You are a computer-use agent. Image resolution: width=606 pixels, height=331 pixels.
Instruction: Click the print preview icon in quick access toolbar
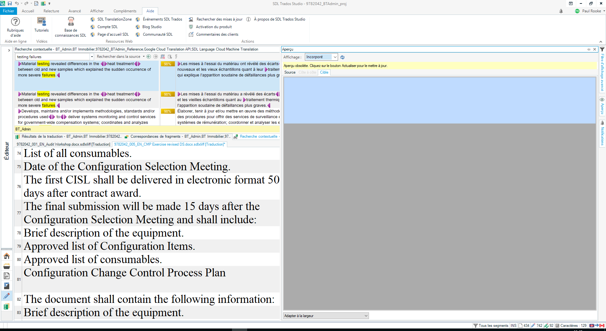pyautogui.click(x=36, y=3)
